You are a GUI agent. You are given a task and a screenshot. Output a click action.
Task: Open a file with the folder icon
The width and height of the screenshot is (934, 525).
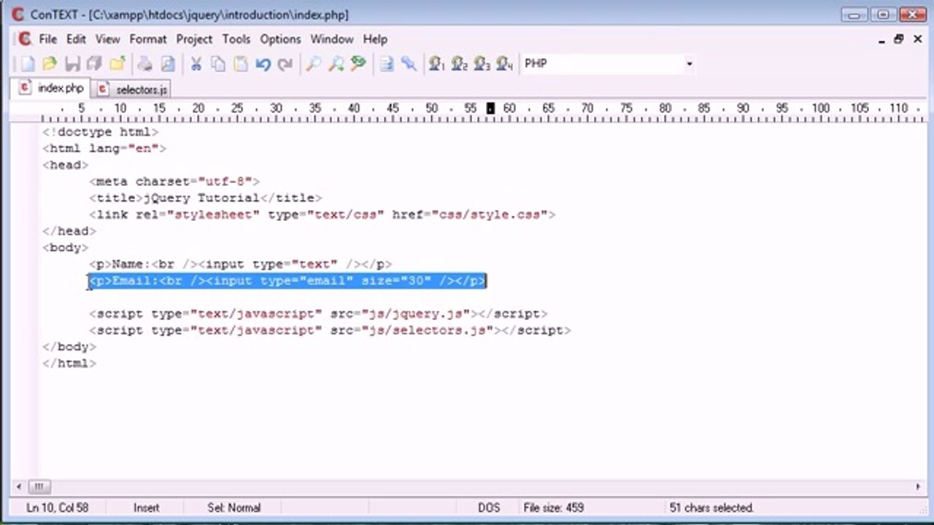(x=49, y=64)
